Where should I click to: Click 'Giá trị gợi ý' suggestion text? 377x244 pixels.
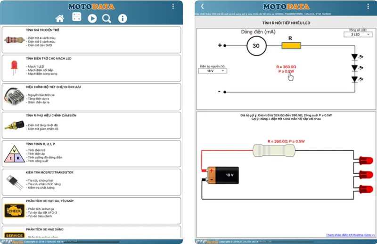(x=286, y=115)
